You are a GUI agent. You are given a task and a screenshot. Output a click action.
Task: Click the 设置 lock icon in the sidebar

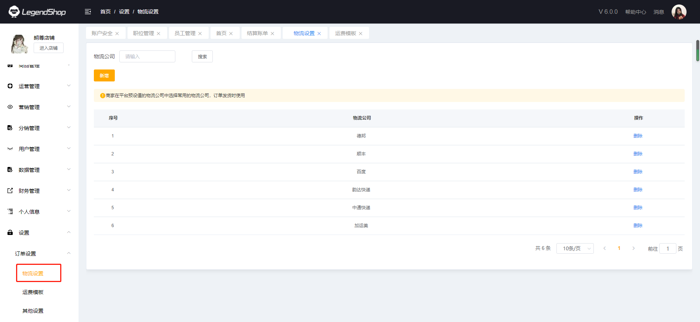[x=10, y=232]
